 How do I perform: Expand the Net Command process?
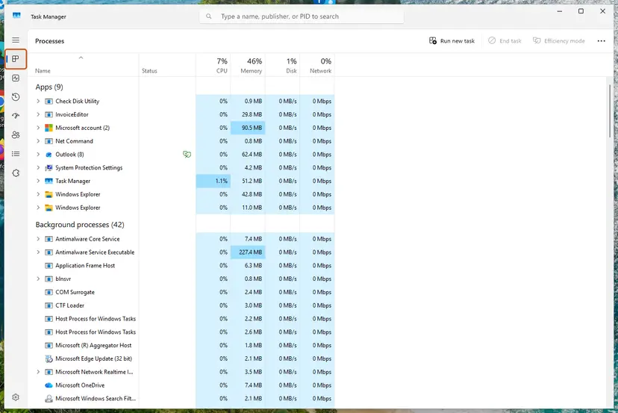click(38, 141)
